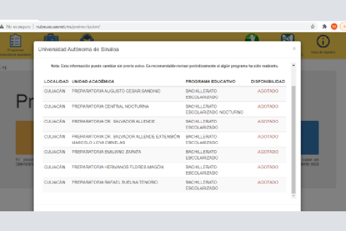
Task: Open the Guía de registro info icon
Action: [x=323, y=41]
